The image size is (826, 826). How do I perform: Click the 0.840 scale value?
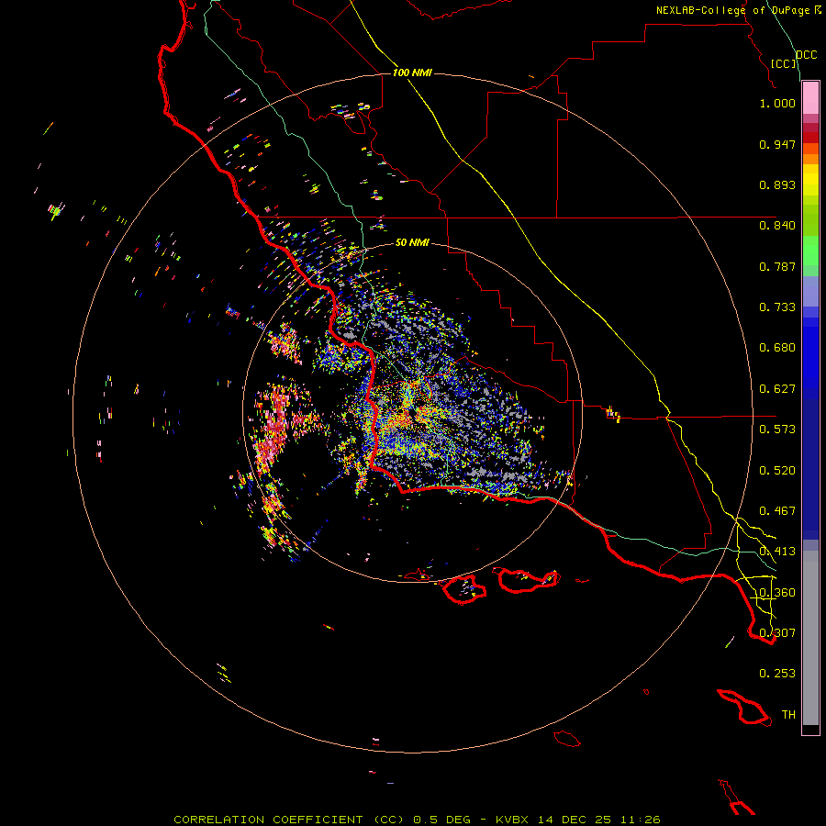click(x=777, y=226)
